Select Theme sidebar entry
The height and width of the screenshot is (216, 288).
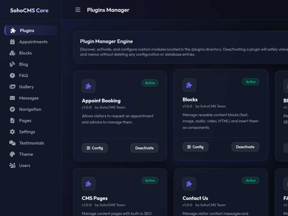[31, 154]
